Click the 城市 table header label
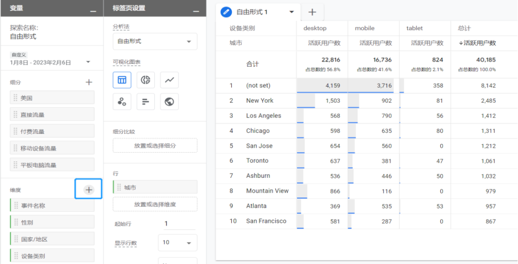 [x=236, y=43]
